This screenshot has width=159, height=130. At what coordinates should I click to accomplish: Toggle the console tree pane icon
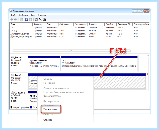point(21,19)
